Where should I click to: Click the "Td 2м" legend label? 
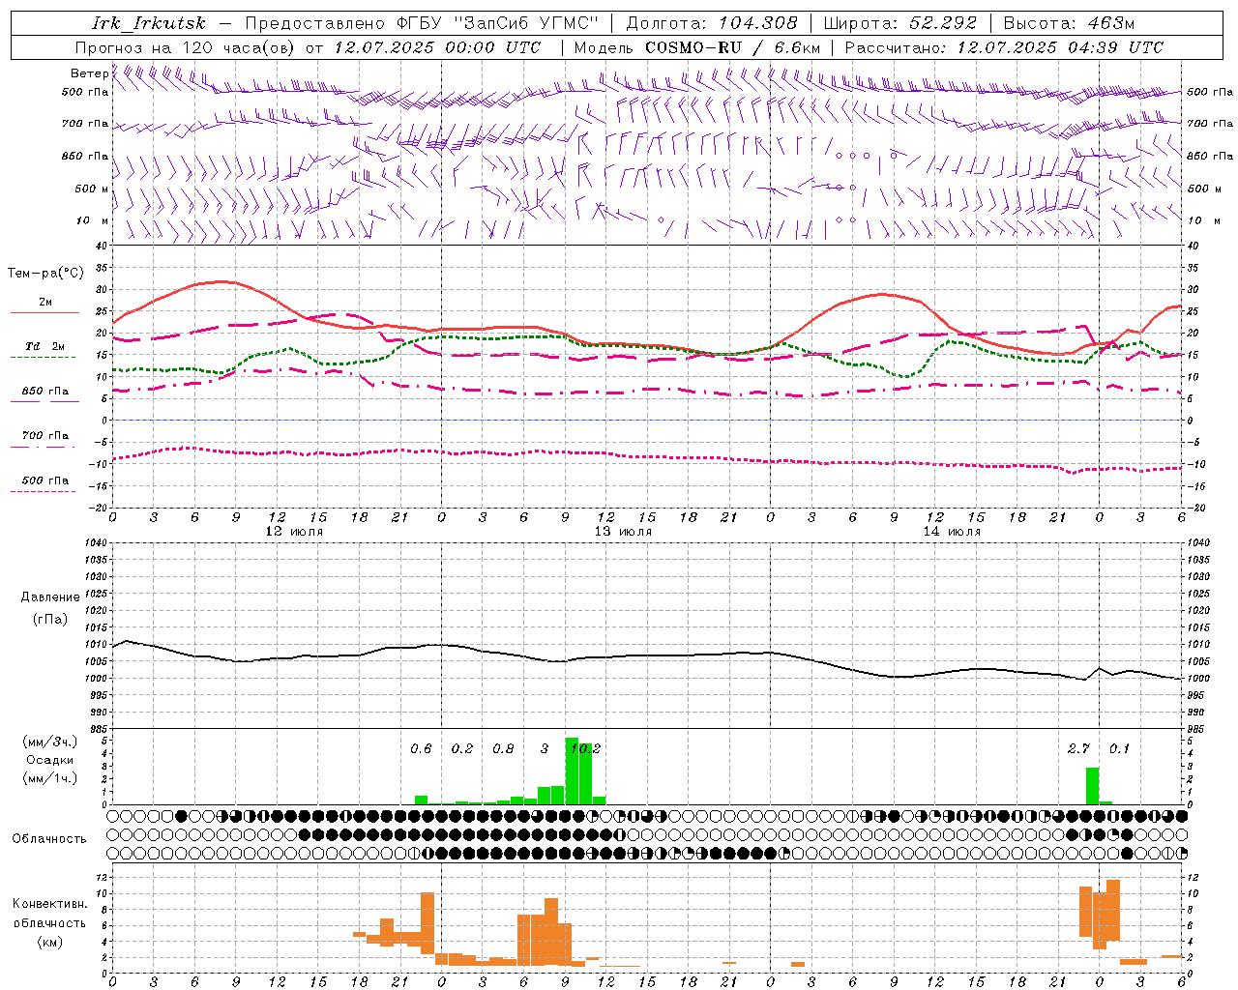click(x=44, y=346)
